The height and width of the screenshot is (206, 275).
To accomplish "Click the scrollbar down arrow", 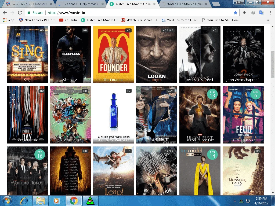I will 273,193.
